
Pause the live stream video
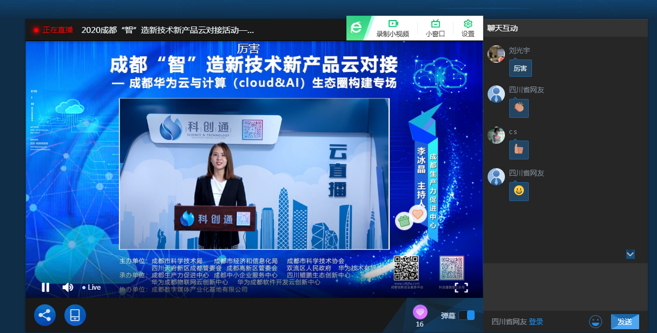click(45, 287)
